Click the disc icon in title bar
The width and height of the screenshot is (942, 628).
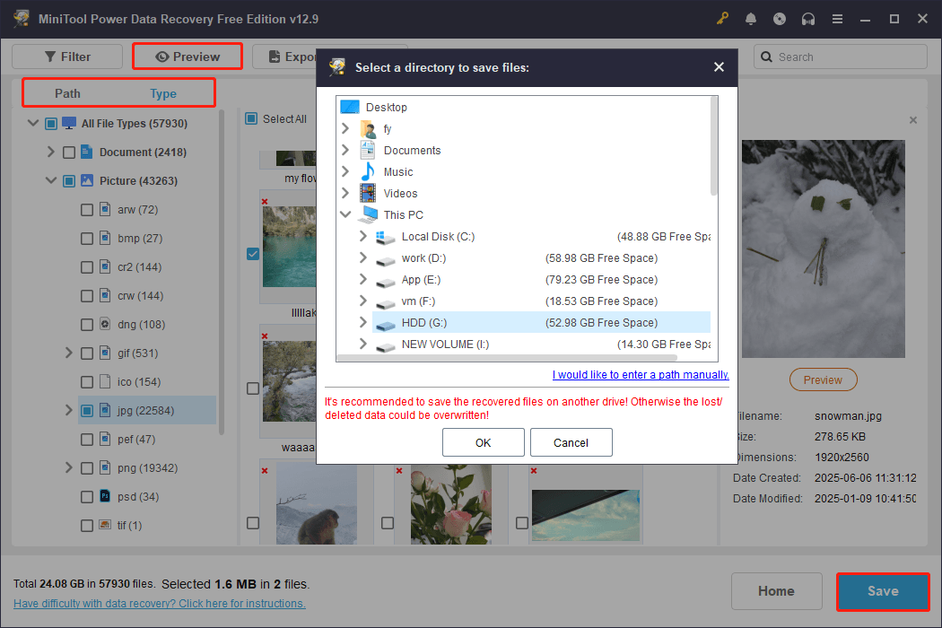(780, 19)
